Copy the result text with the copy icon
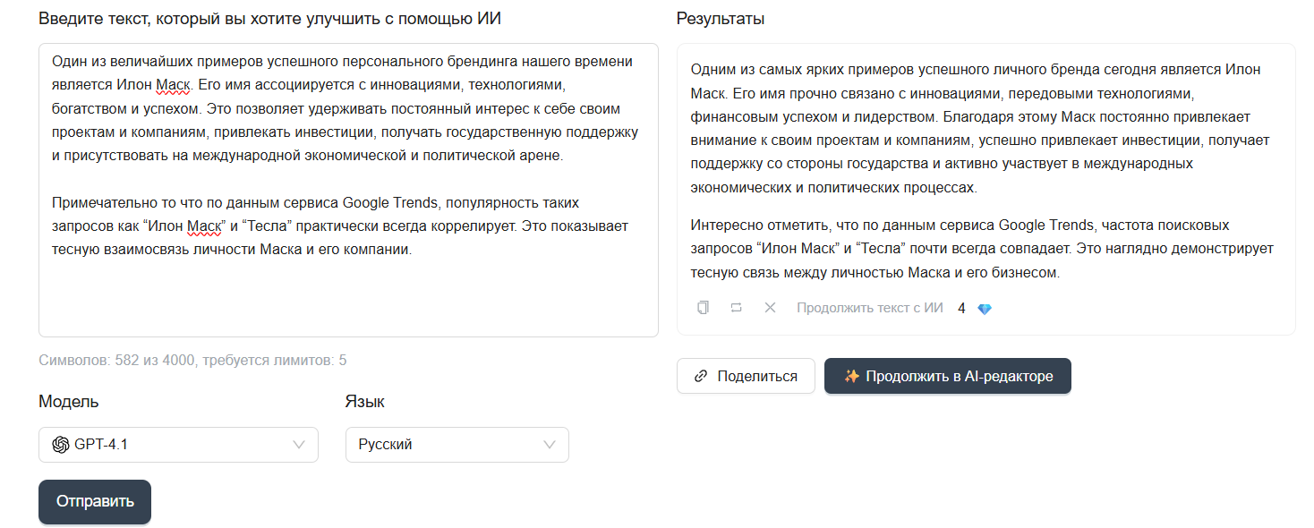This screenshot has height=528, width=1314. [x=703, y=308]
